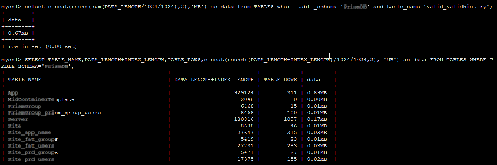Select the '1 row in set (0.00 sec)' line
The height and width of the screenshot is (165, 497).
[x=39, y=46]
